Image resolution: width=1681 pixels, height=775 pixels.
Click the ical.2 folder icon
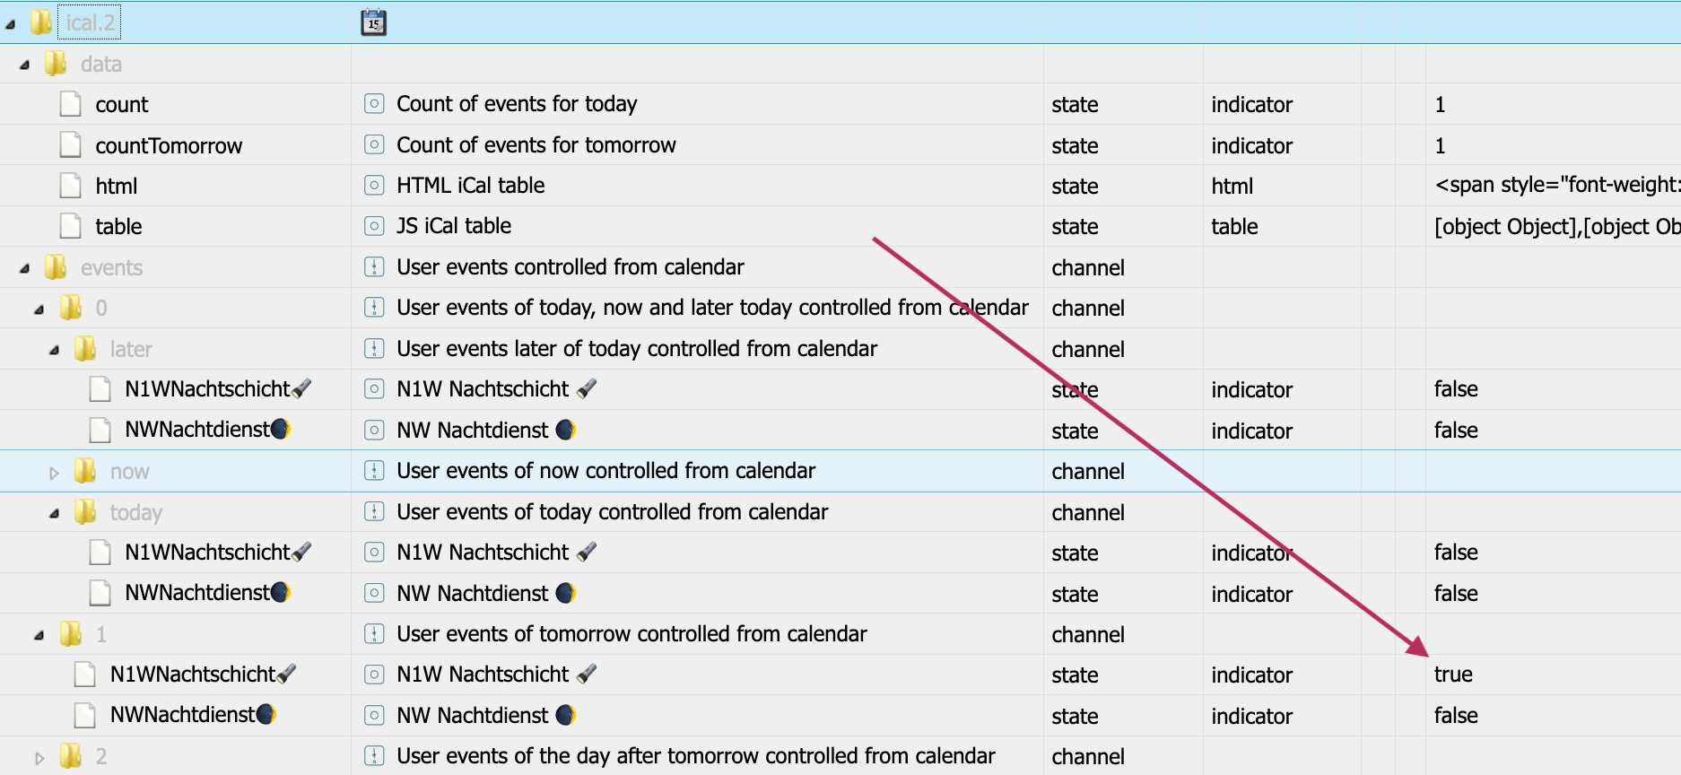[40, 22]
